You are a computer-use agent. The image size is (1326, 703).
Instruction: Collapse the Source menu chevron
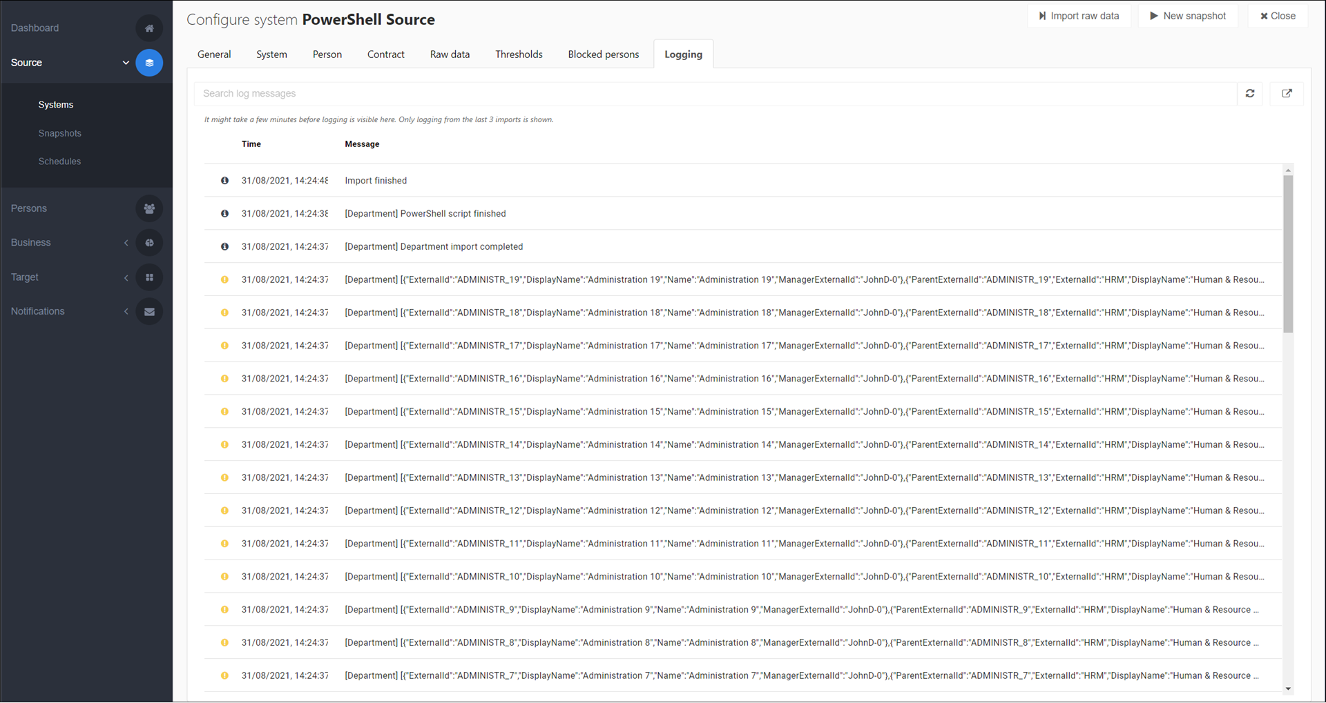pyautogui.click(x=126, y=63)
